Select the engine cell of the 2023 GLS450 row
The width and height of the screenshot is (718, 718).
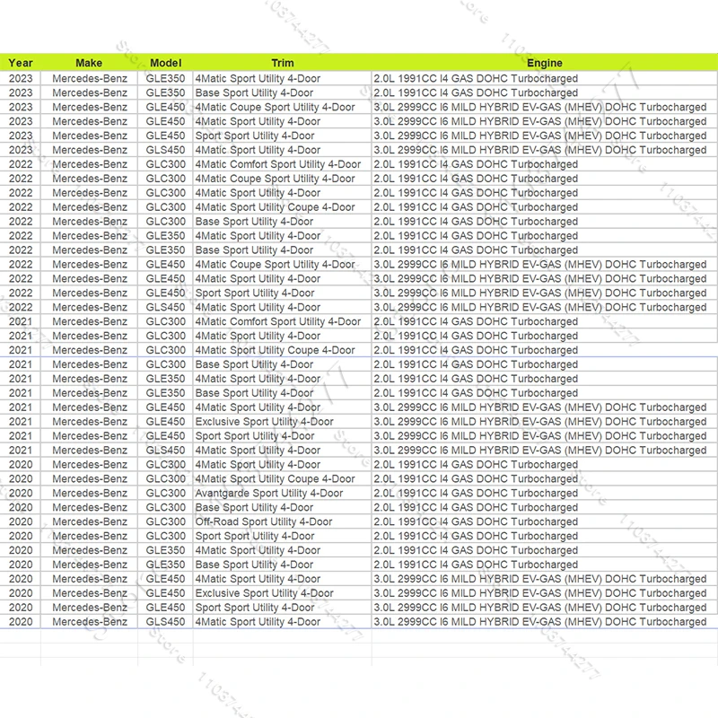pyautogui.click(x=545, y=150)
